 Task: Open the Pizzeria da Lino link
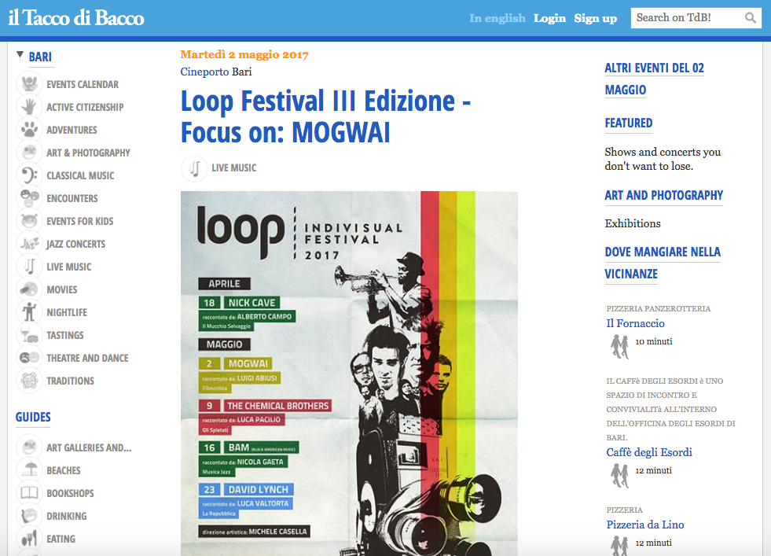pyautogui.click(x=645, y=525)
